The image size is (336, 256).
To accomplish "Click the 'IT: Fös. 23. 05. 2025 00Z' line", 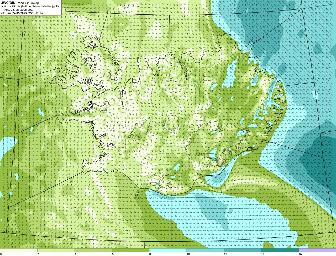I will (17, 10).
